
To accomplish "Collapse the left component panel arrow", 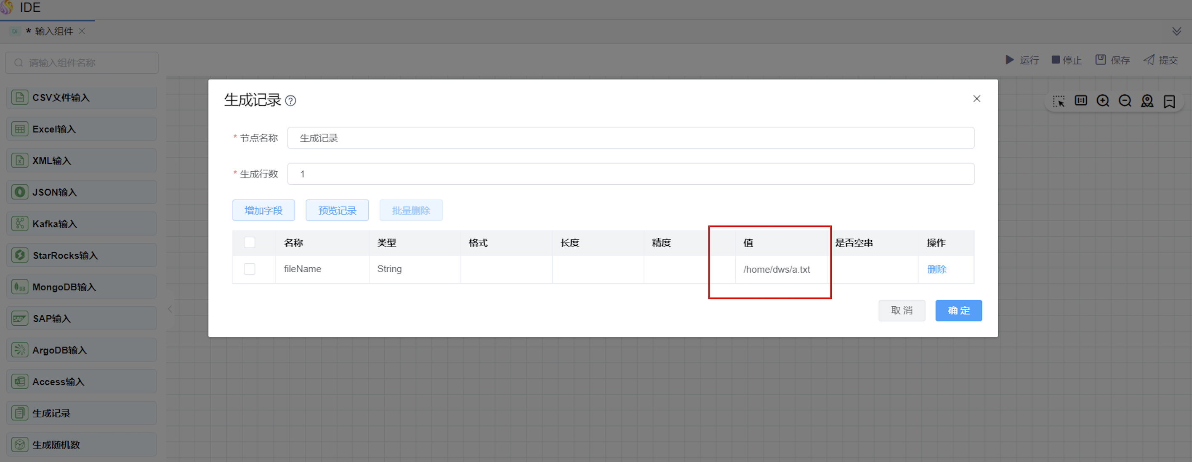I will click(170, 308).
